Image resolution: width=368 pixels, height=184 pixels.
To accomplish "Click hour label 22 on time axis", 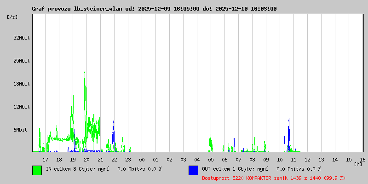I will [114, 160].
